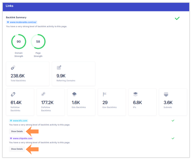Image resolution: width=192 pixels, height=160 pixels.
Task: Click the Domain Strength 90 circular gauge
Action: [19, 42]
